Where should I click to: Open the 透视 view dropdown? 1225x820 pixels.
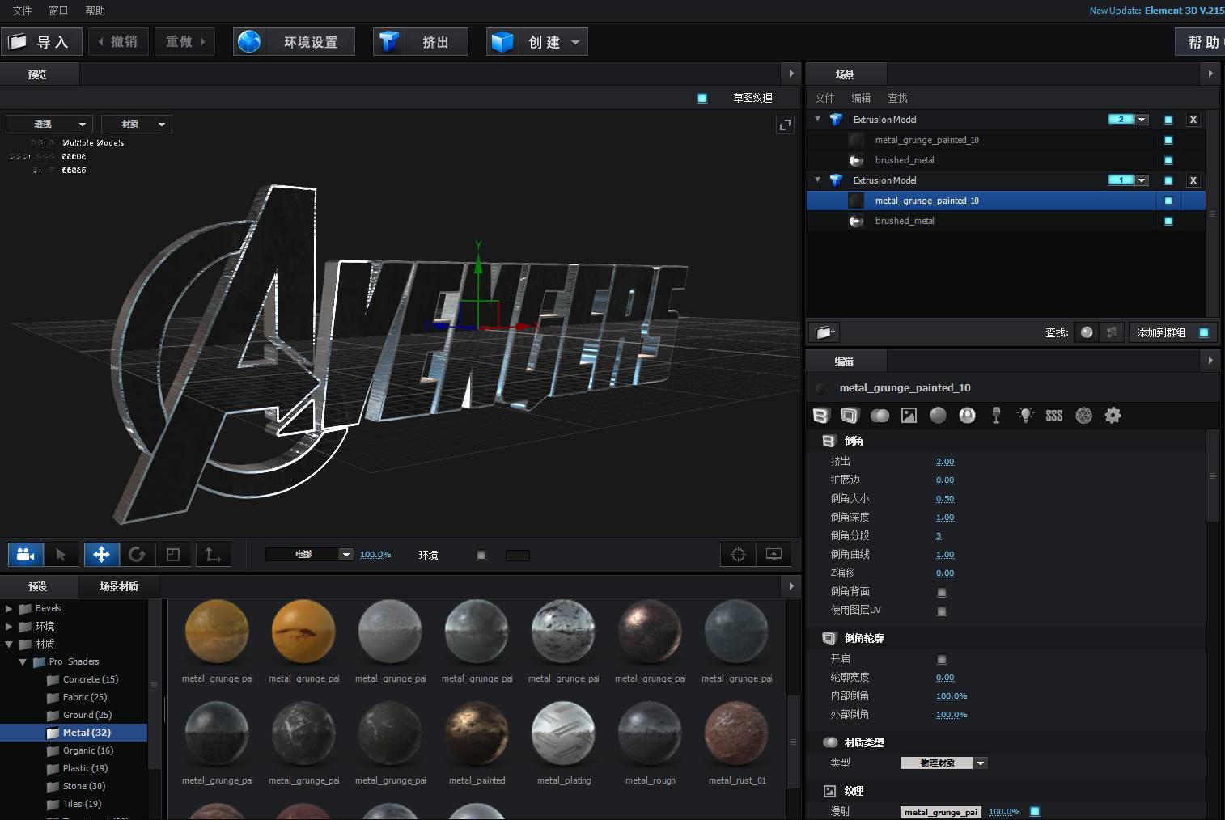click(49, 125)
